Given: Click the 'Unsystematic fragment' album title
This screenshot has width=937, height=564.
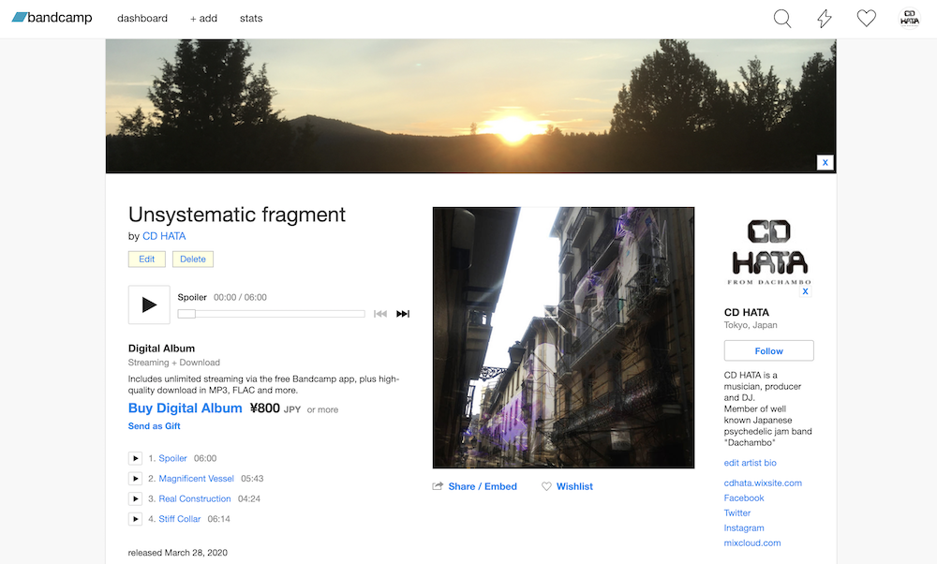Looking at the screenshot, I should pyautogui.click(x=237, y=215).
